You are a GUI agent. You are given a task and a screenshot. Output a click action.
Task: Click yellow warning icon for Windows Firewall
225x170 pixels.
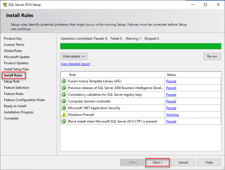[x=64, y=115]
